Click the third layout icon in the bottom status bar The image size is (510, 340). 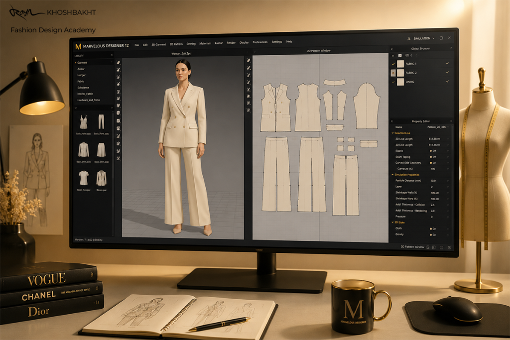point(441,248)
